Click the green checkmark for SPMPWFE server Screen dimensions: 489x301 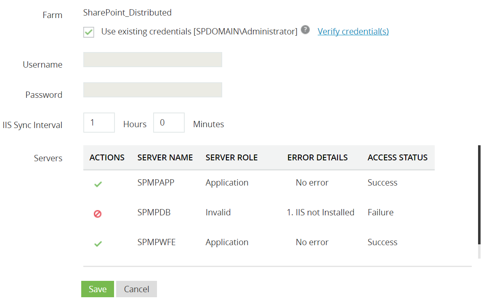click(98, 243)
